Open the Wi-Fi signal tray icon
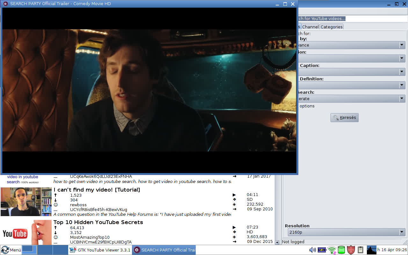The width and height of the screenshot is (408, 255). pos(332,250)
